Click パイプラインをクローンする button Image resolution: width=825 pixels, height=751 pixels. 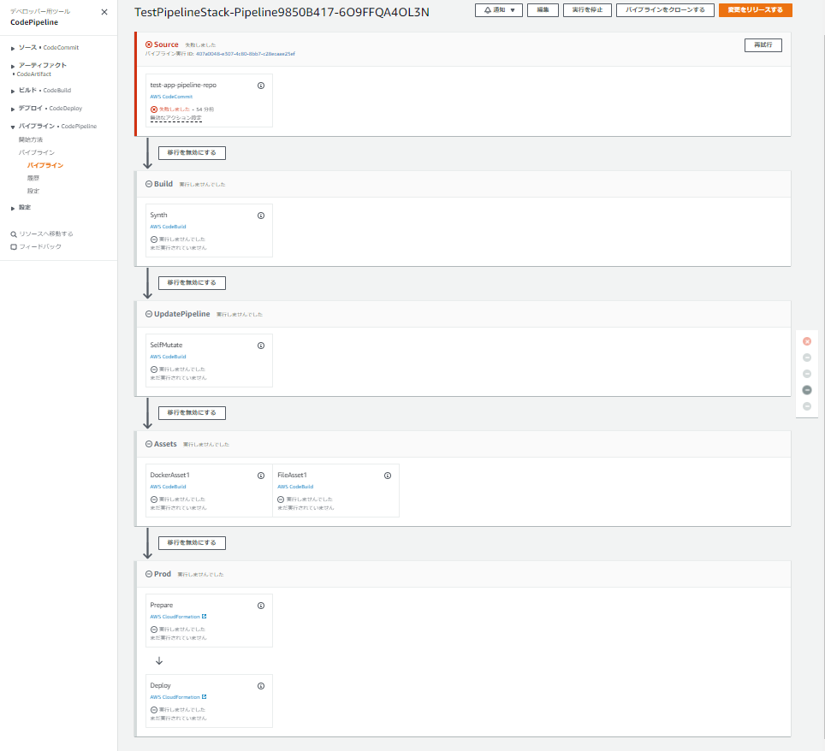click(x=665, y=10)
